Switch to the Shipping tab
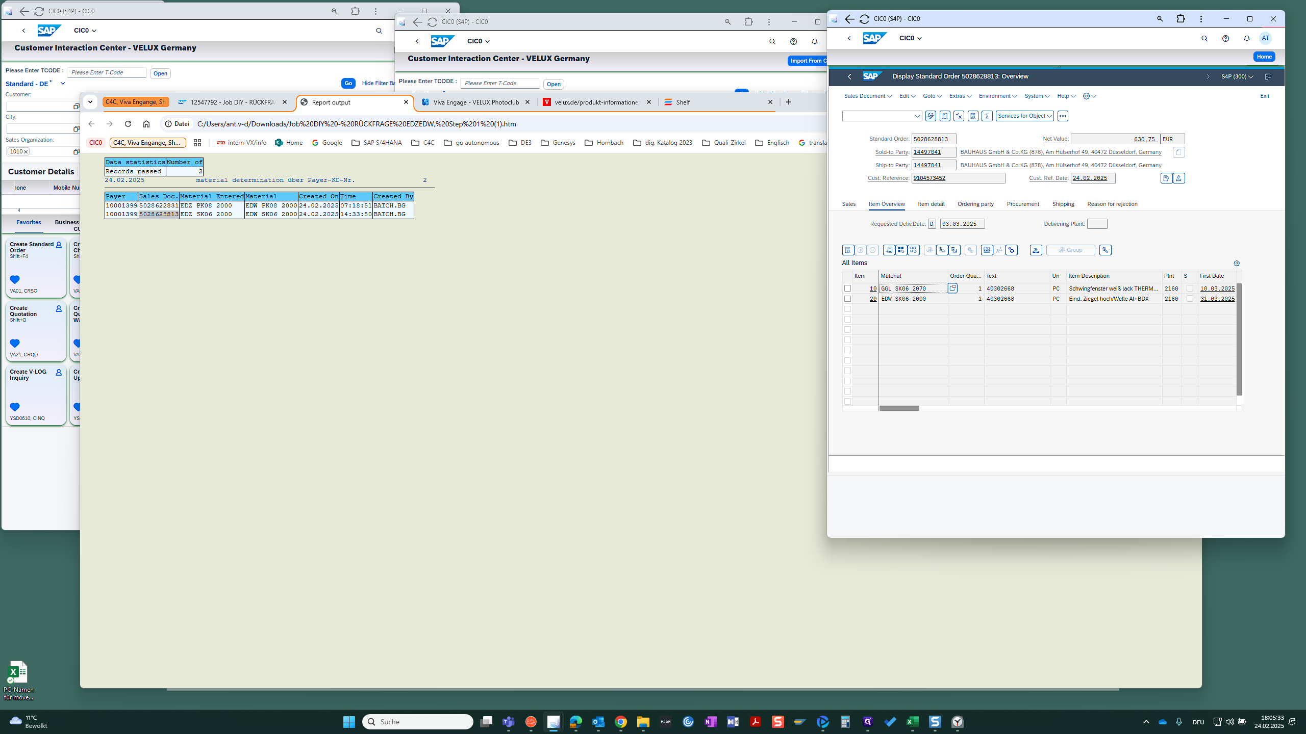 [1063, 204]
